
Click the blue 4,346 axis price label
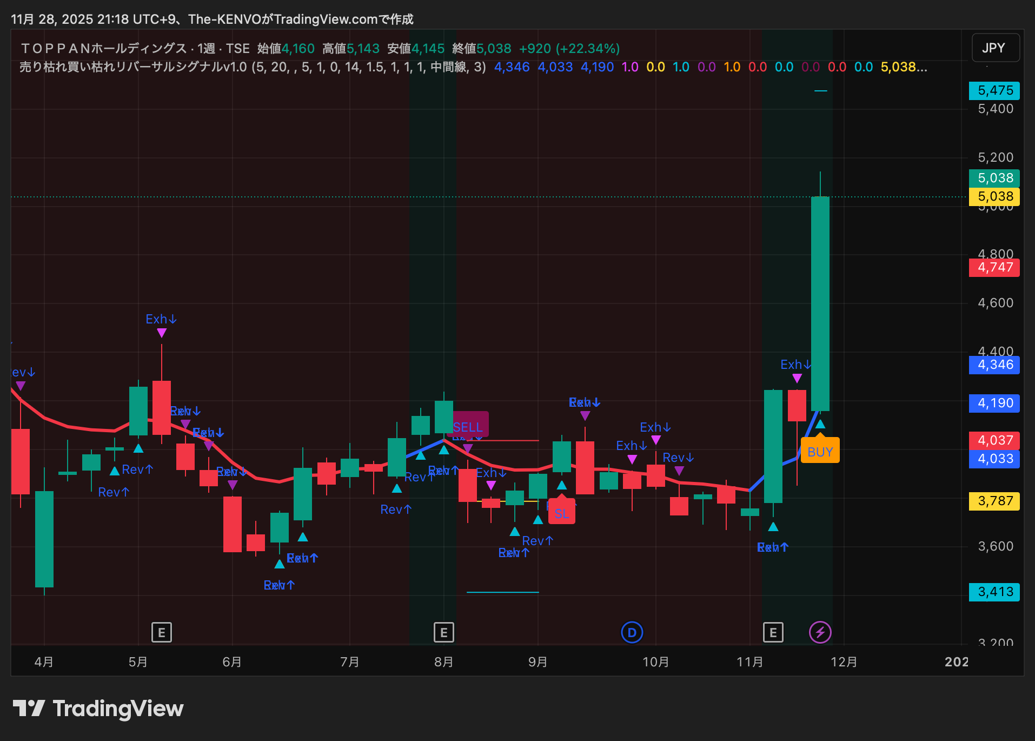pyautogui.click(x=994, y=365)
